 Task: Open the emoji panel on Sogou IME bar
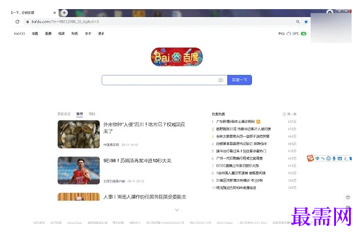click(328, 158)
